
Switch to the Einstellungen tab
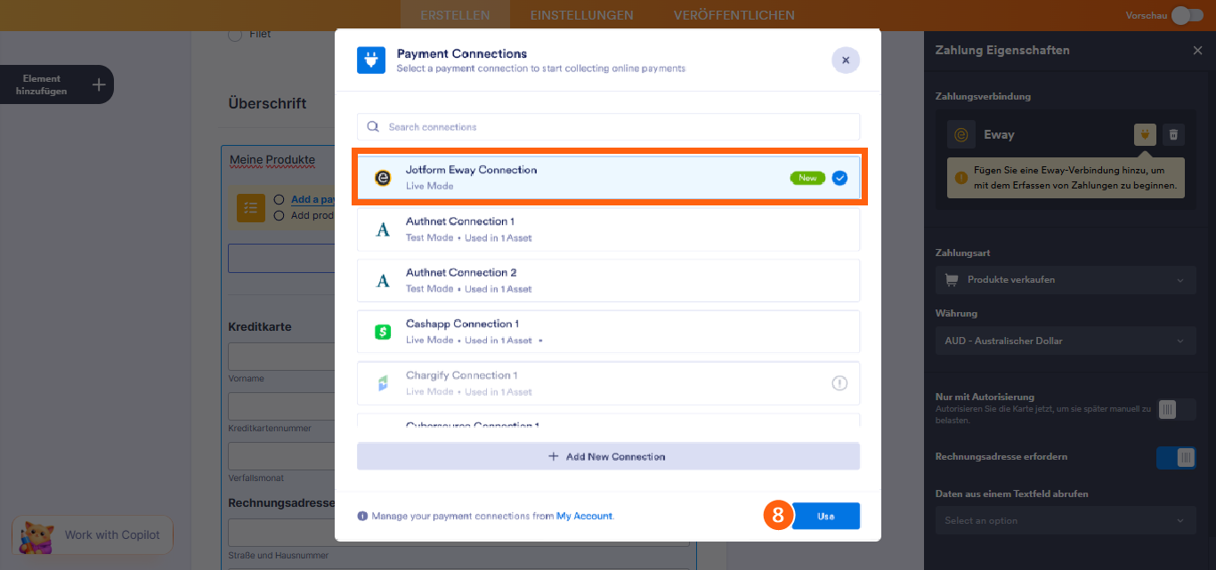pyautogui.click(x=581, y=15)
